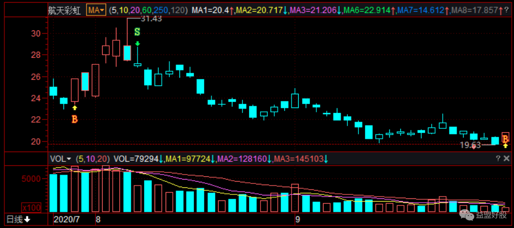Click the 2020/7 date marker on timeline
This screenshot has height=228, width=514.
click(66, 219)
